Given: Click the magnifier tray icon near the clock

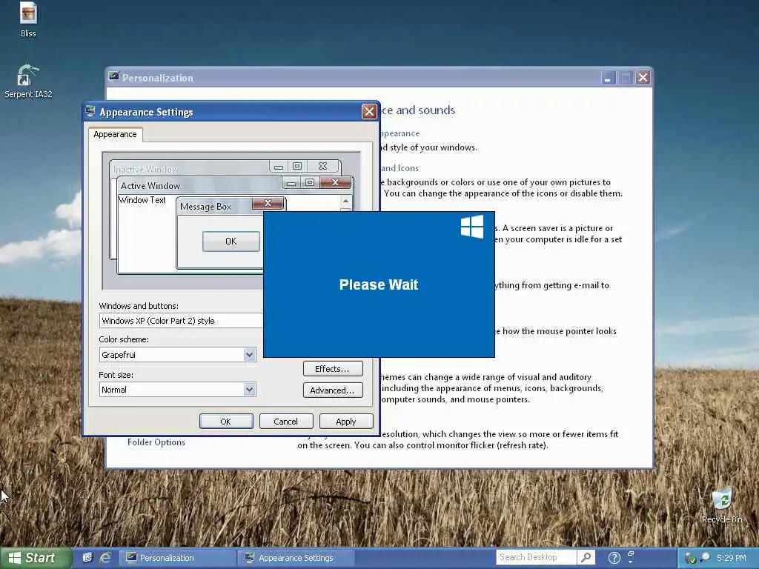Looking at the screenshot, I should pos(704,558).
